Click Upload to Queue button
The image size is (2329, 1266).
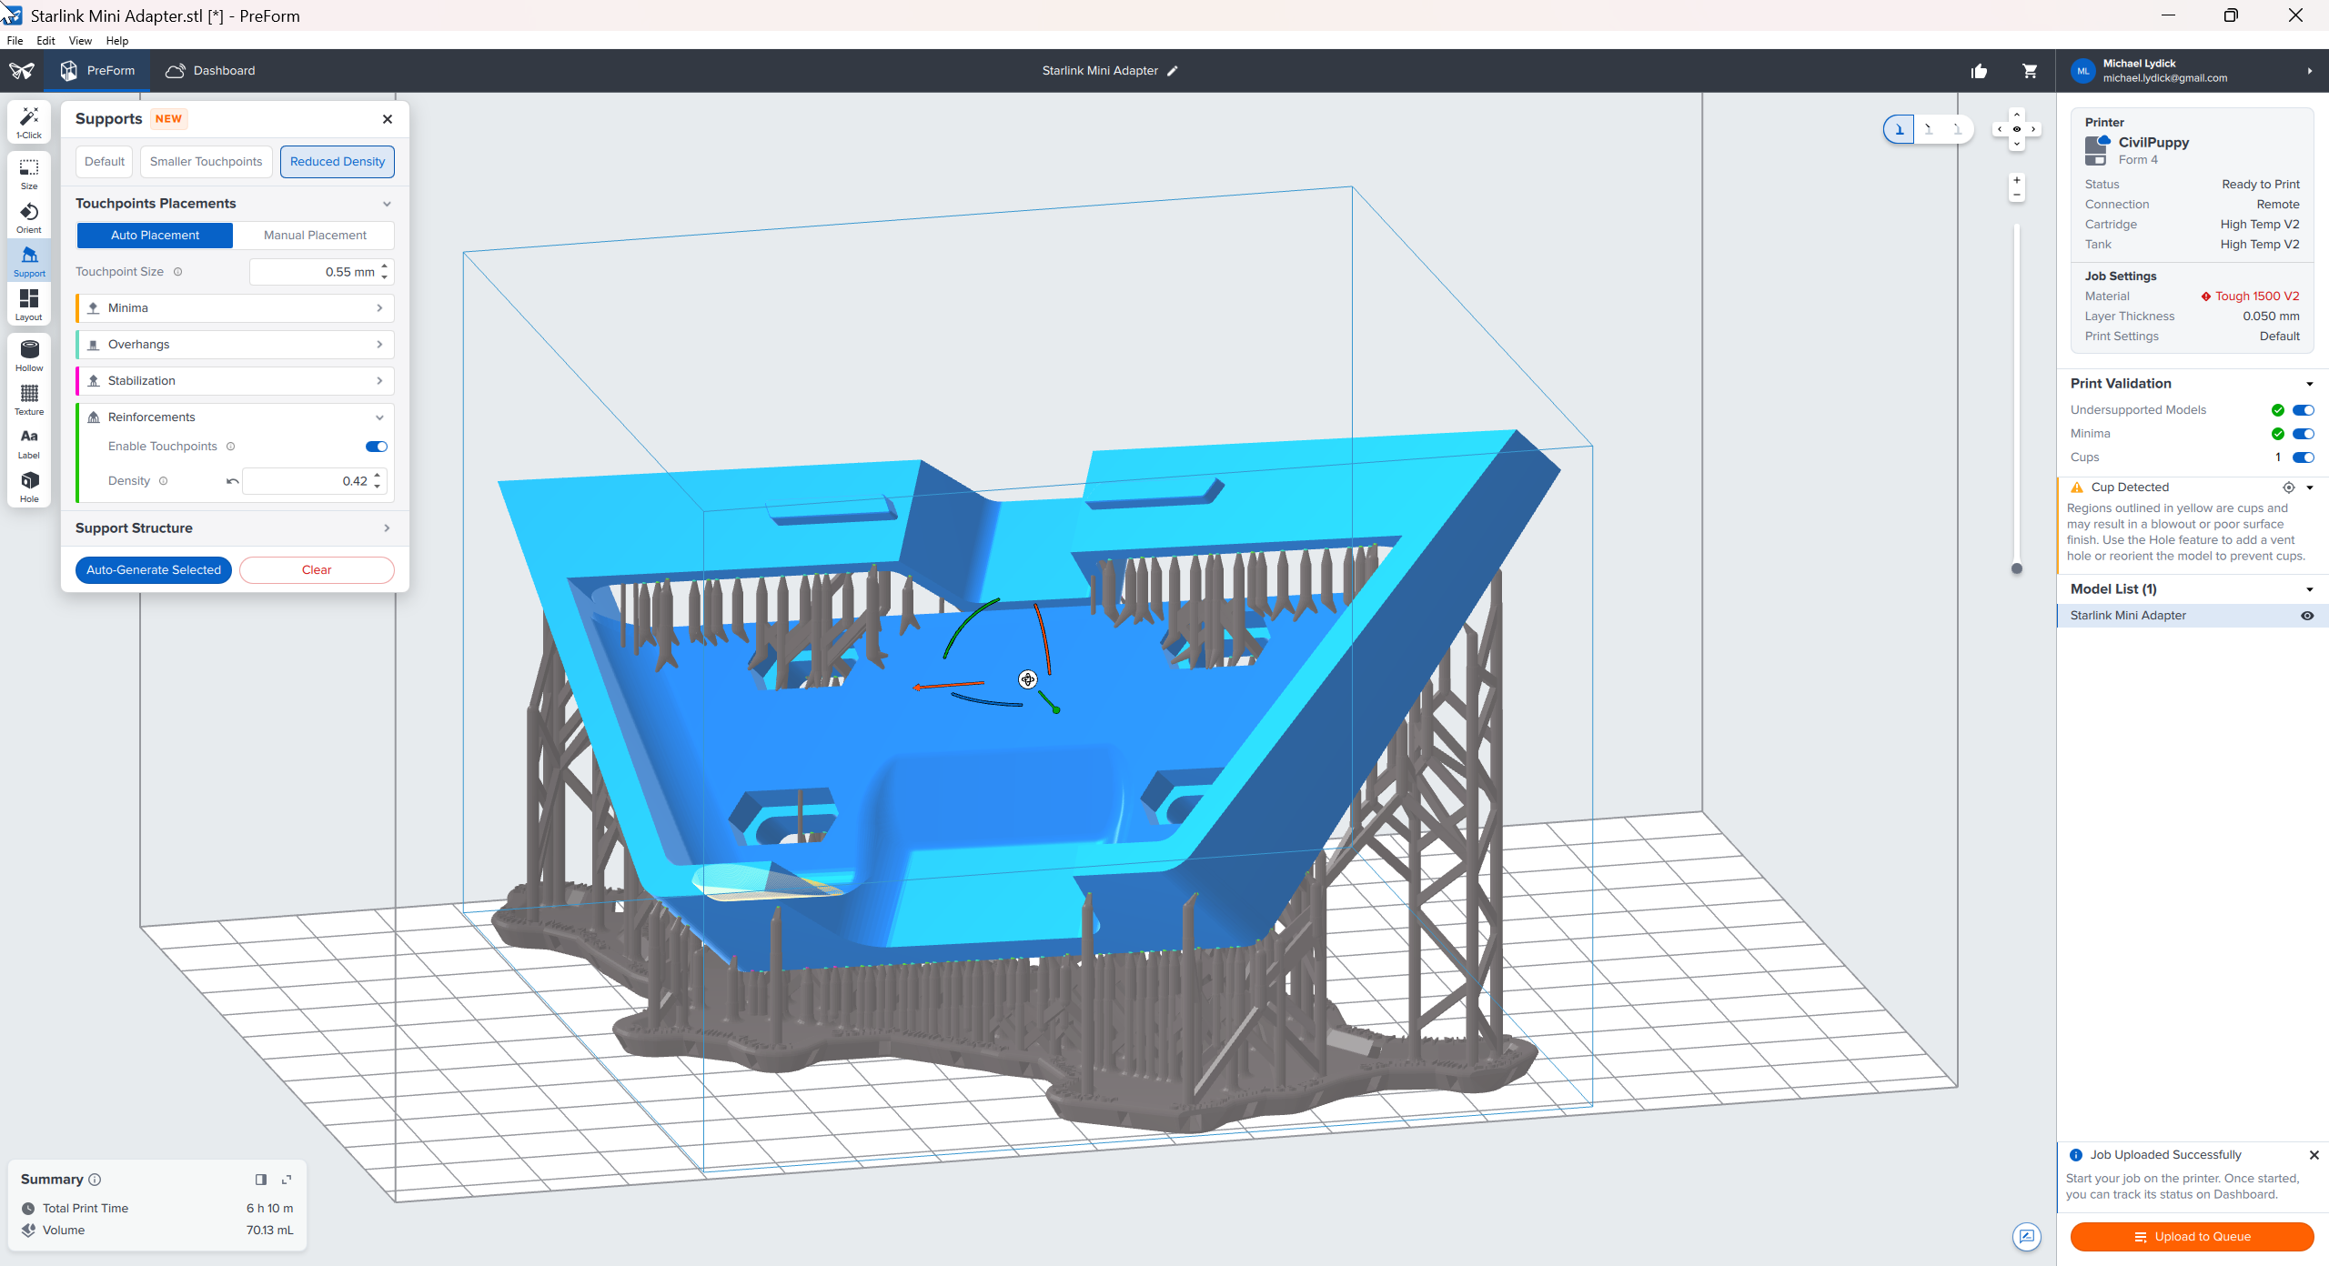coord(2192,1237)
